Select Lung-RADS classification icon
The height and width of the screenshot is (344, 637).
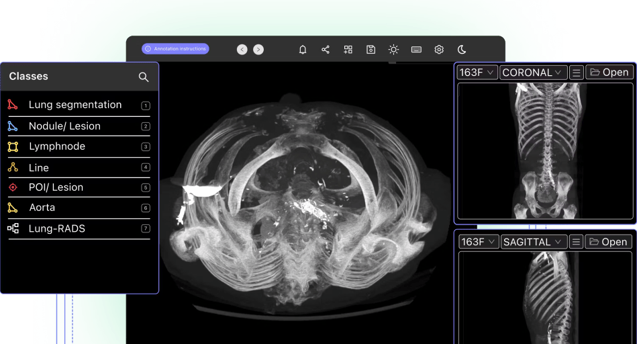click(x=13, y=228)
